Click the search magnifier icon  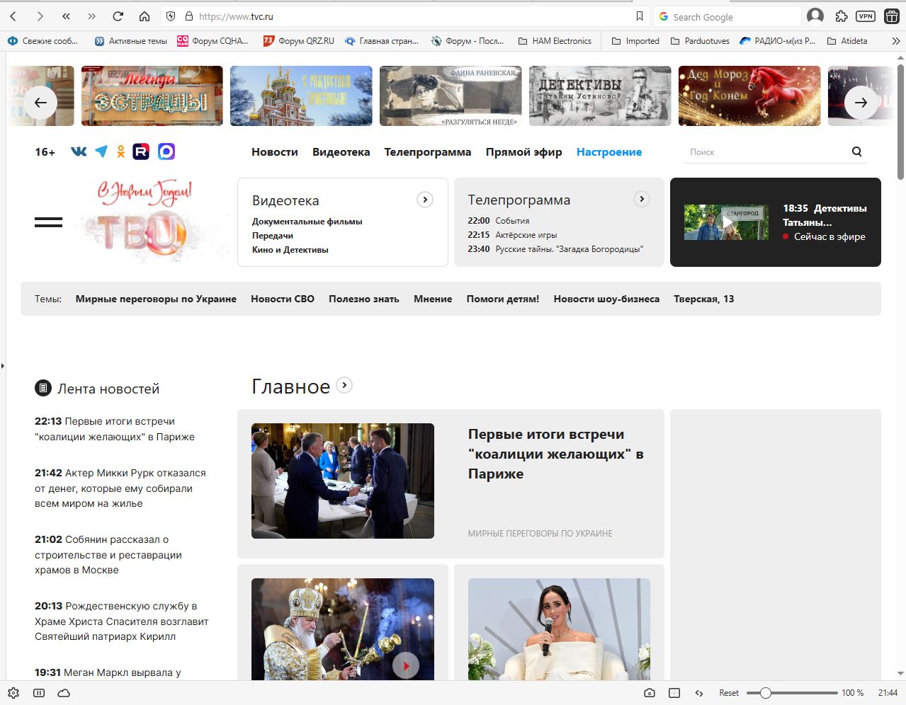click(856, 151)
